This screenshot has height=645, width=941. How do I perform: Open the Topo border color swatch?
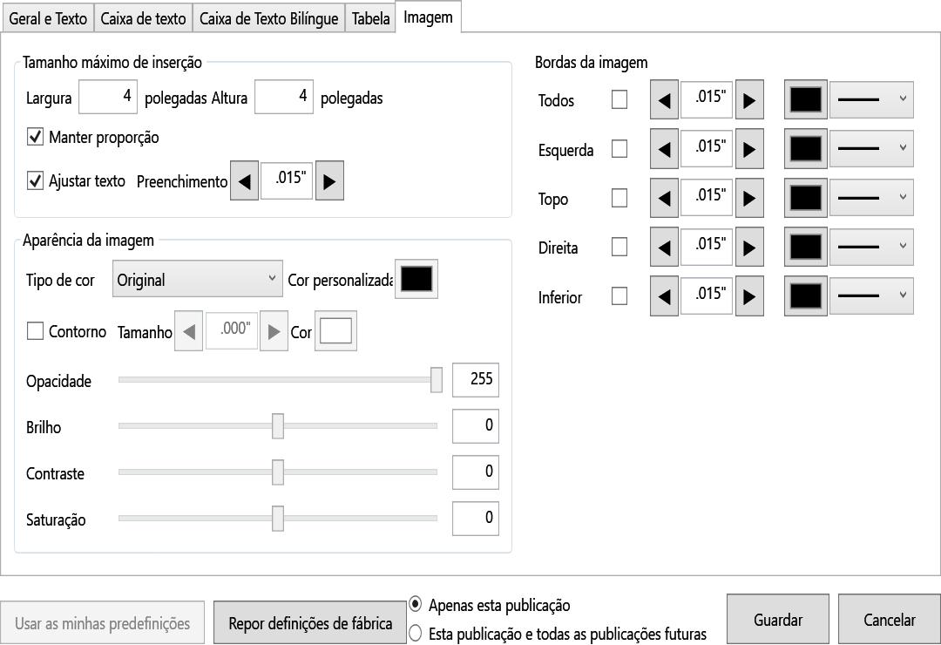[x=806, y=198]
